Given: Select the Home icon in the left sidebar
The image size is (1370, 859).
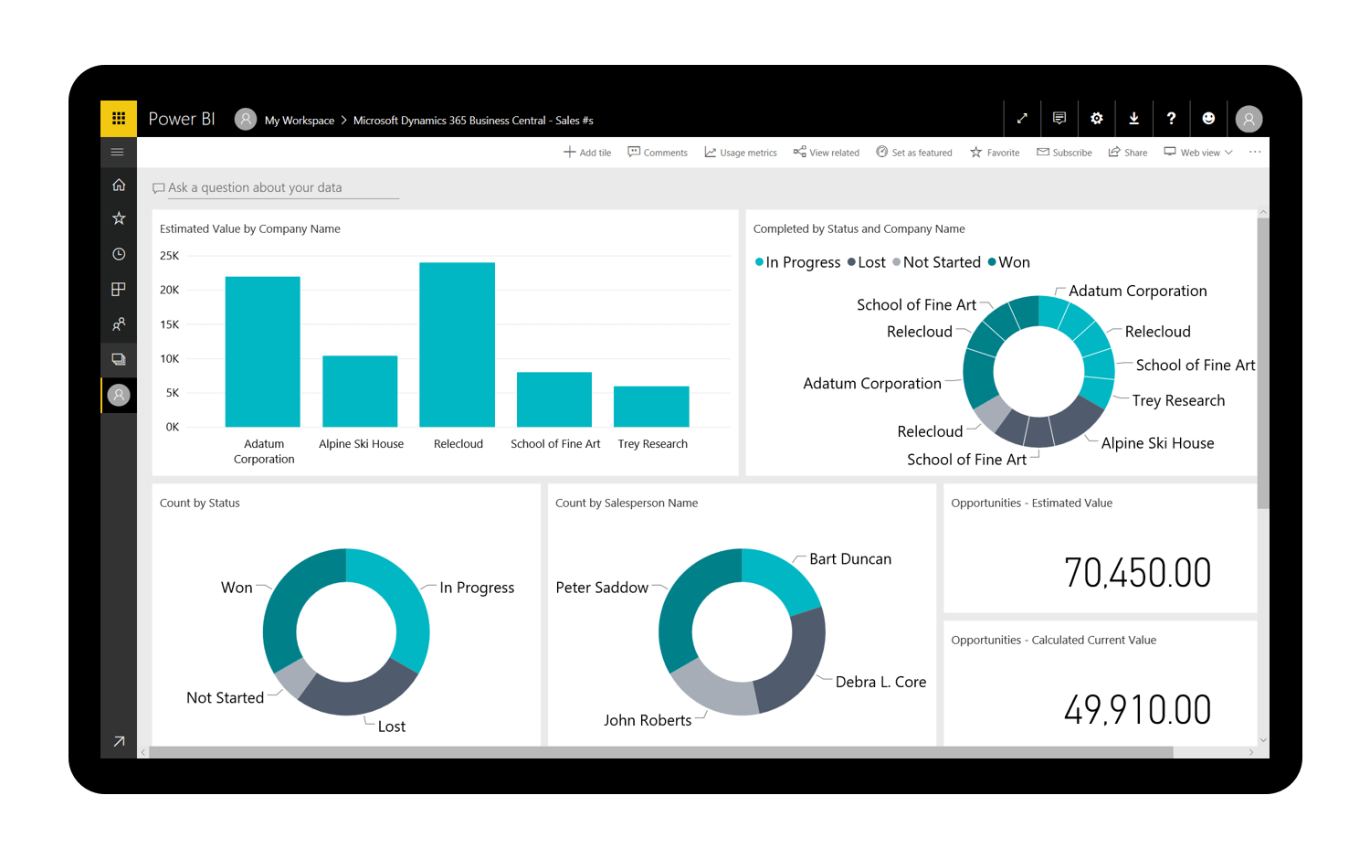Looking at the screenshot, I should coord(118,184).
